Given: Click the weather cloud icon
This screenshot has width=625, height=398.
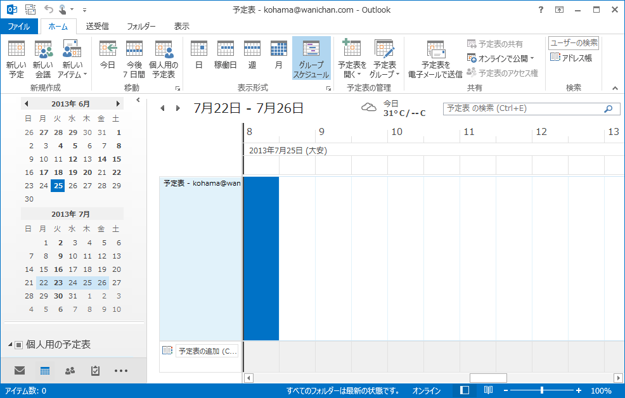Looking at the screenshot, I should point(369,108).
